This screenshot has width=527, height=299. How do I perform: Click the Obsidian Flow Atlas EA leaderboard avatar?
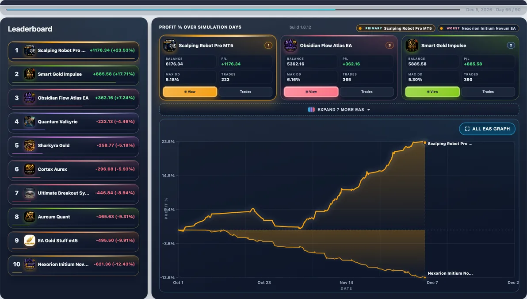tap(30, 98)
